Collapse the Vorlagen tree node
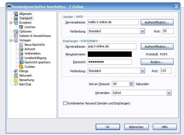Viewport: 184px width, 135px height. coord(11,40)
